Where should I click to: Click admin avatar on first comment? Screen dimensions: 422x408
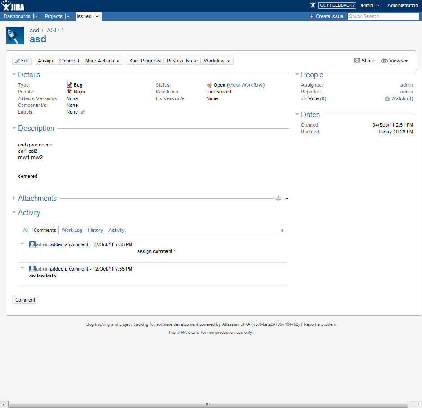pos(32,244)
